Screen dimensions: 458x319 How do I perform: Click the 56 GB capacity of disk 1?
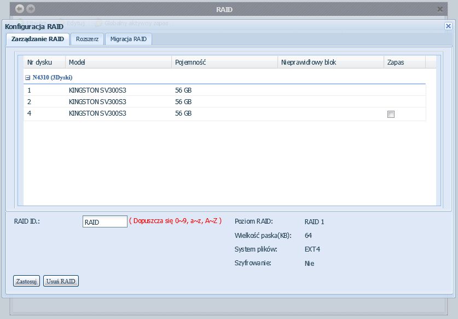tap(183, 90)
